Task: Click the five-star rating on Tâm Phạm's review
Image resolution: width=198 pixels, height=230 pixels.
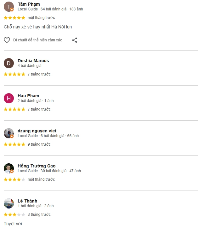Action: (x=14, y=18)
